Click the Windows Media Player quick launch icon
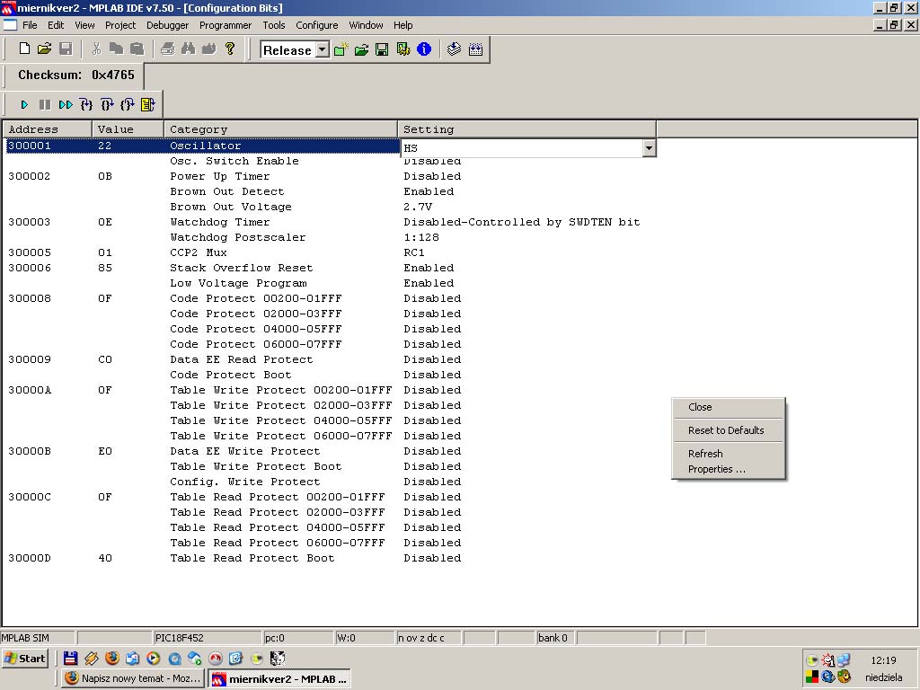This screenshot has width=920, height=690. pos(153,659)
